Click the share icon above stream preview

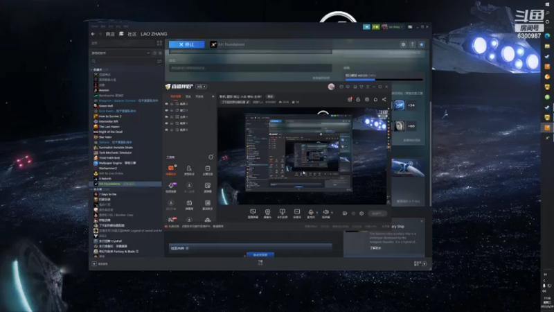point(384,100)
